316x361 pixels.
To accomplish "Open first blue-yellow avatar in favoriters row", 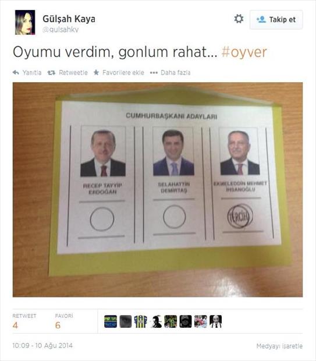I will [111, 321].
